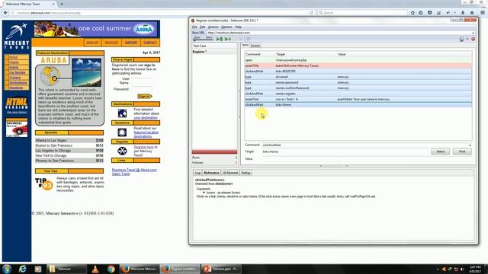Click the clock scheduler icon in Selenium IDE
The height and width of the screenshot is (274, 488).
[461, 39]
